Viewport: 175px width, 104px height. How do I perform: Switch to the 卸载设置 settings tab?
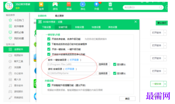tap(79, 27)
